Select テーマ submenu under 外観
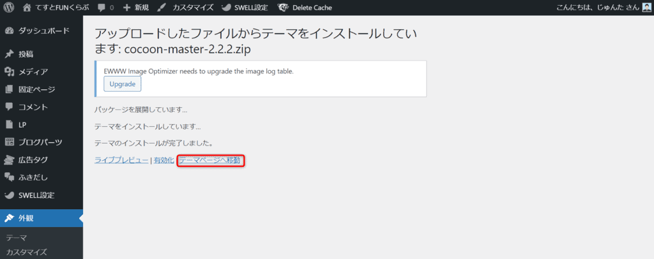Image resolution: width=654 pixels, height=259 pixels. click(16, 238)
